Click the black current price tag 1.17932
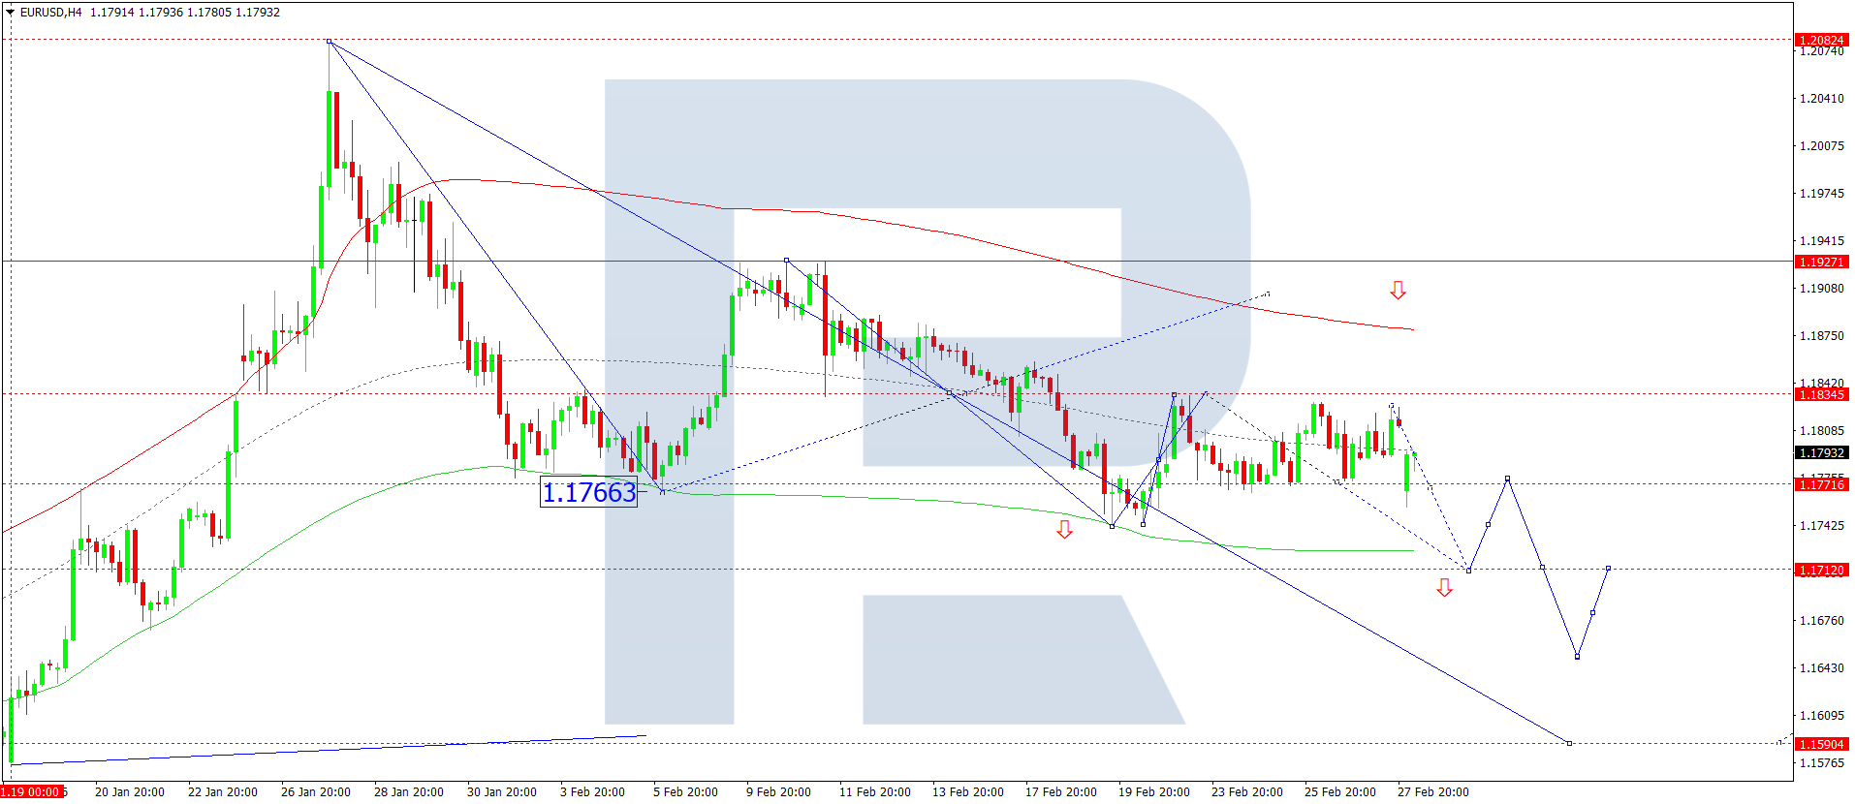This screenshot has height=804, width=1855. (x=1821, y=452)
